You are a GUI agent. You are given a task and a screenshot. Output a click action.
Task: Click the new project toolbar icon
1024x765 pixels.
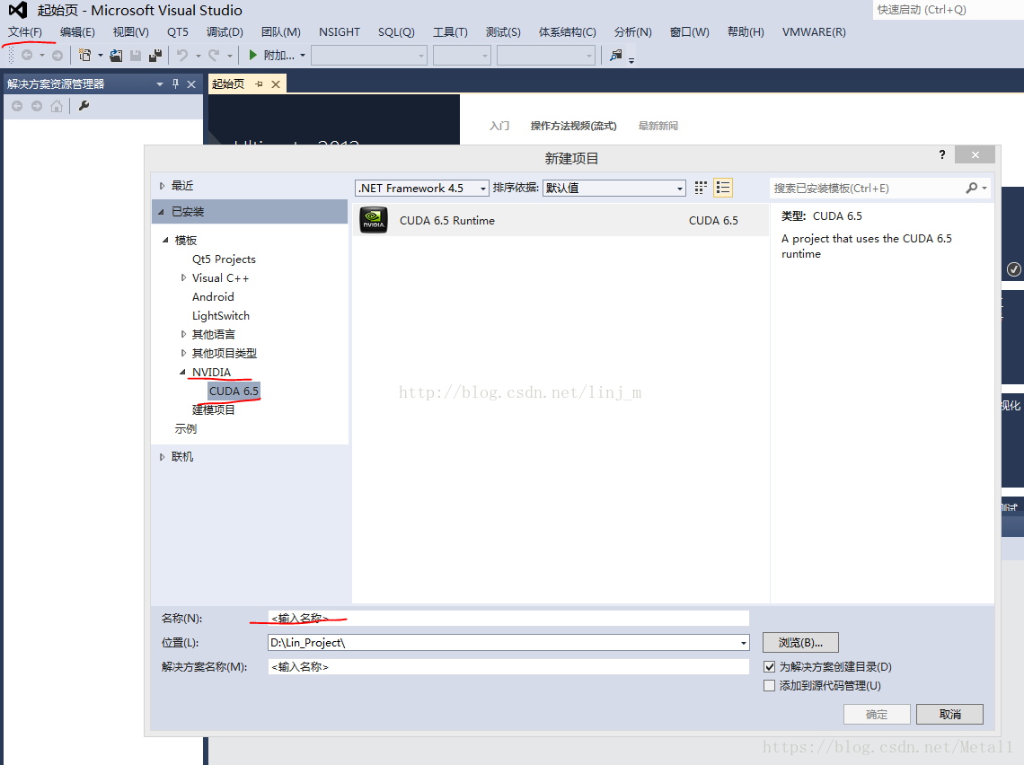coord(85,56)
